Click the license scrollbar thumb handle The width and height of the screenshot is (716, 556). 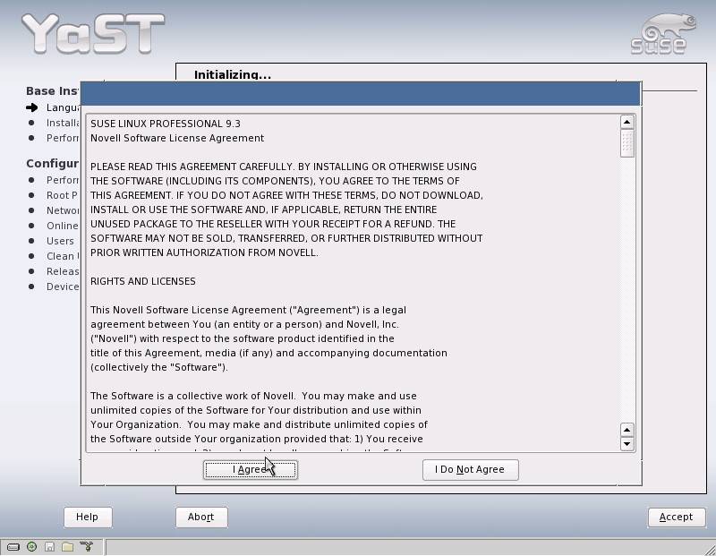click(627, 143)
